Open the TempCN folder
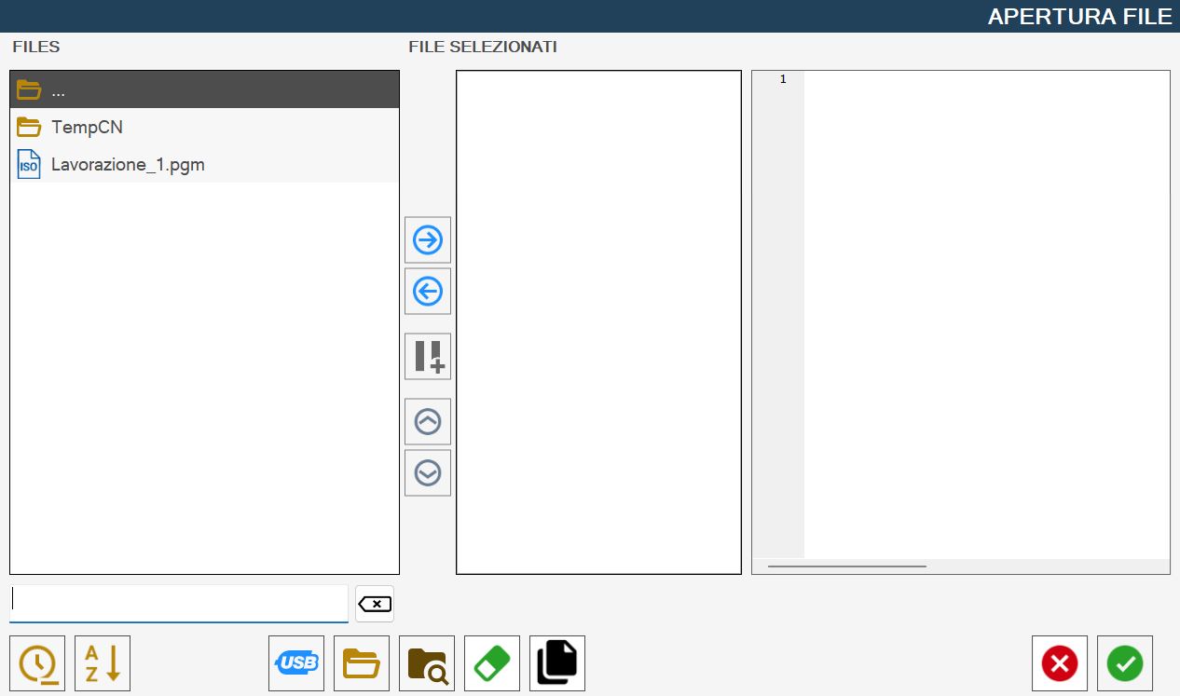 point(204,127)
